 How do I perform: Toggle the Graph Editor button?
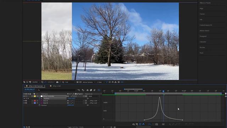click(x=99, y=90)
